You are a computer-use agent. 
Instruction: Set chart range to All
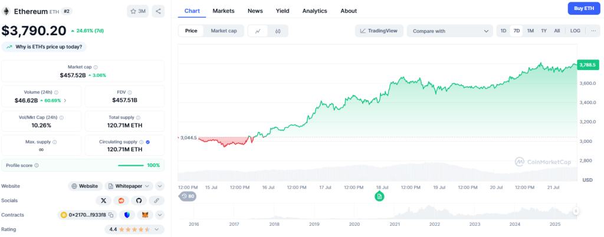tap(557, 31)
